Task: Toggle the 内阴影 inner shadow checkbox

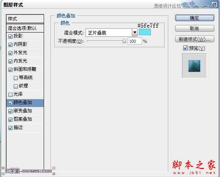Action: coord(10,45)
